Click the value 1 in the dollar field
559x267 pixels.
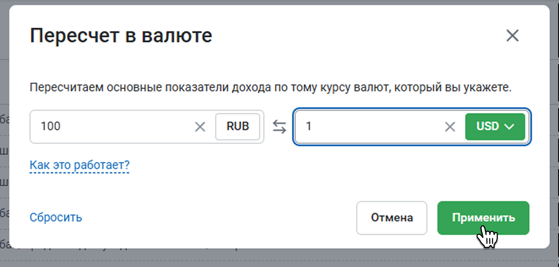pos(309,126)
